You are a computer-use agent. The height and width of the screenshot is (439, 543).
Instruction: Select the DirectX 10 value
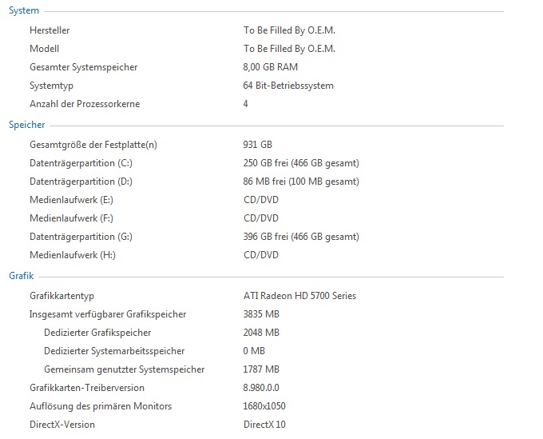coord(264,425)
